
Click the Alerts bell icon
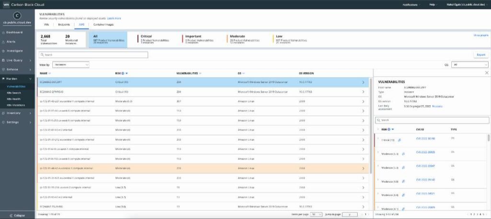click(3, 42)
